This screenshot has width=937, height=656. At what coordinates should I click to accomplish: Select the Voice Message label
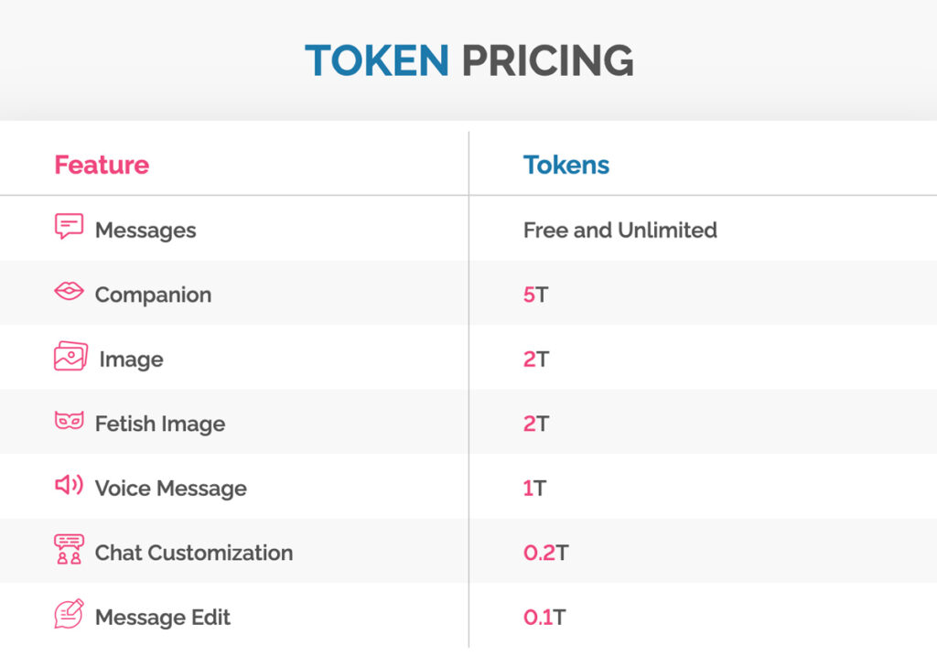pos(171,488)
